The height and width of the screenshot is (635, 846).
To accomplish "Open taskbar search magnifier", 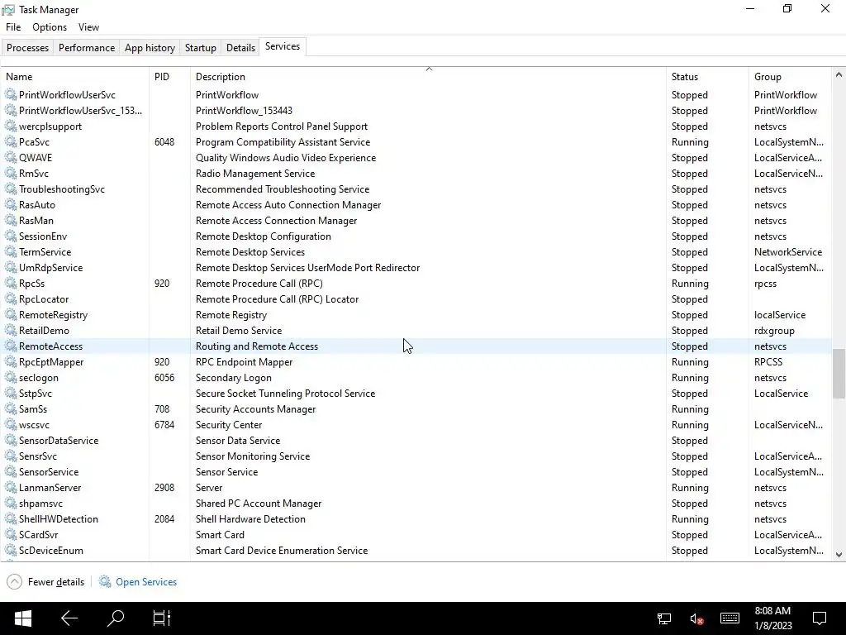I will click(116, 618).
